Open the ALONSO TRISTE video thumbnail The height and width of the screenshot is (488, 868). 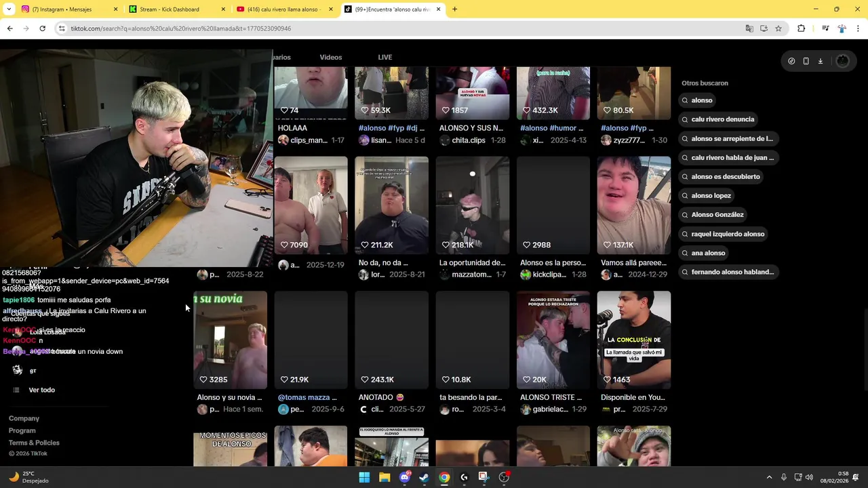point(553,340)
